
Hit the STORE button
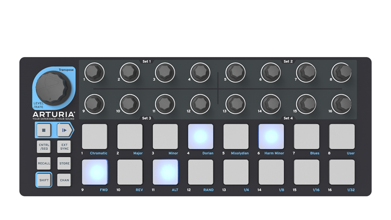[64, 163]
